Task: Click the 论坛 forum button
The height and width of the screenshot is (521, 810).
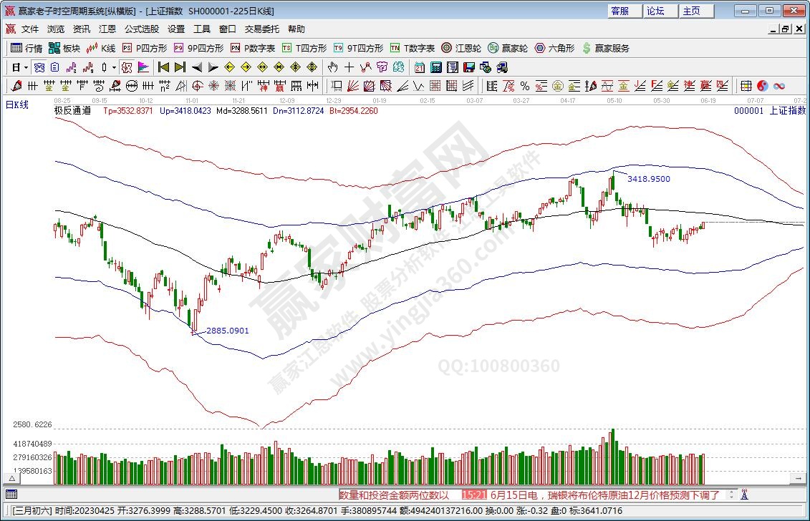Action: 655,11
